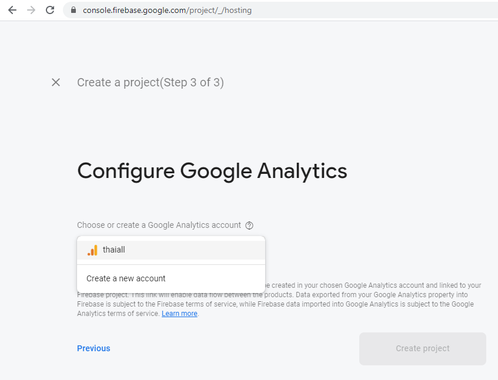This screenshot has height=380, width=498.
Task: Reload the Firebase console page
Action: pos(50,10)
